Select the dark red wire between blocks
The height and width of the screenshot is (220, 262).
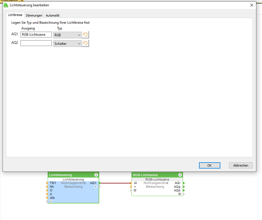pyautogui.click(x=116, y=183)
